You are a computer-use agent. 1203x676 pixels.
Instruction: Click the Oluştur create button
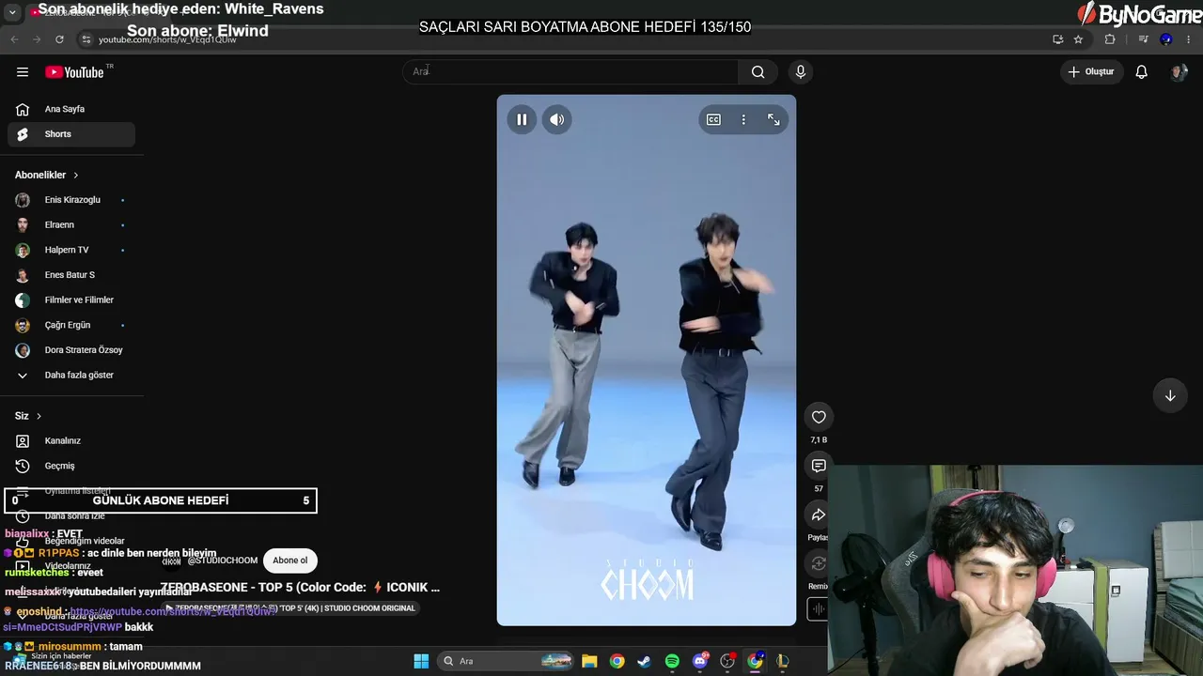click(x=1090, y=72)
